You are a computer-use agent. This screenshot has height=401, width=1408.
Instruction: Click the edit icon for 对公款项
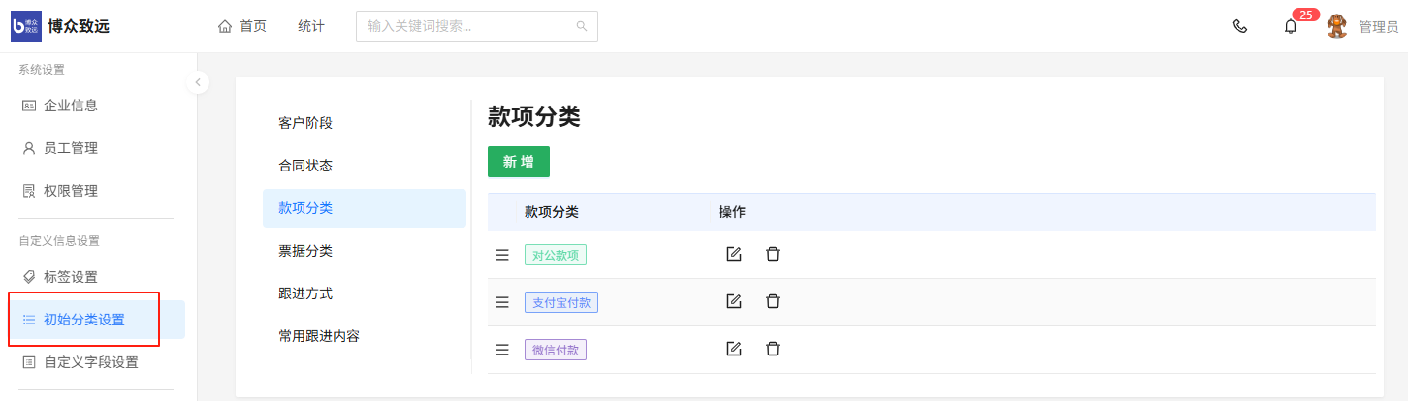click(x=734, y=254)
